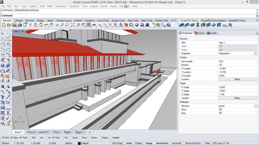Image resolution: width=259 pixels, height=145 pixels.
Task: Click the Default layer color swatch
Action: tap(79, 143)
